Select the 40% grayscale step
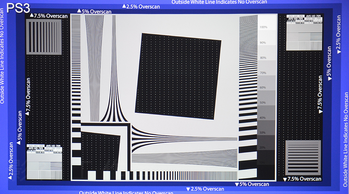Screen dimensions: 349x194 (266, 113)
